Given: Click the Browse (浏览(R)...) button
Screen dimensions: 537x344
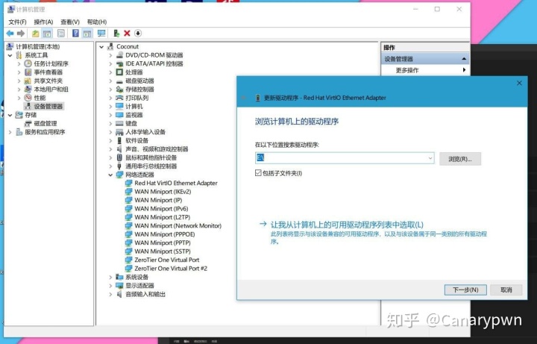Looking at the screenshot, I should 460,159.
